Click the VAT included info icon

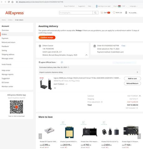pyautogui.click(x=137, y=108)
